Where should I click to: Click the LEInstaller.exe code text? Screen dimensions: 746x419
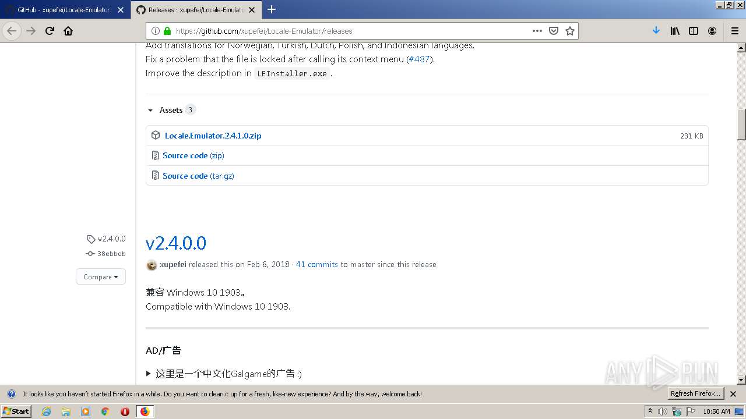click(x=292, y=73)
